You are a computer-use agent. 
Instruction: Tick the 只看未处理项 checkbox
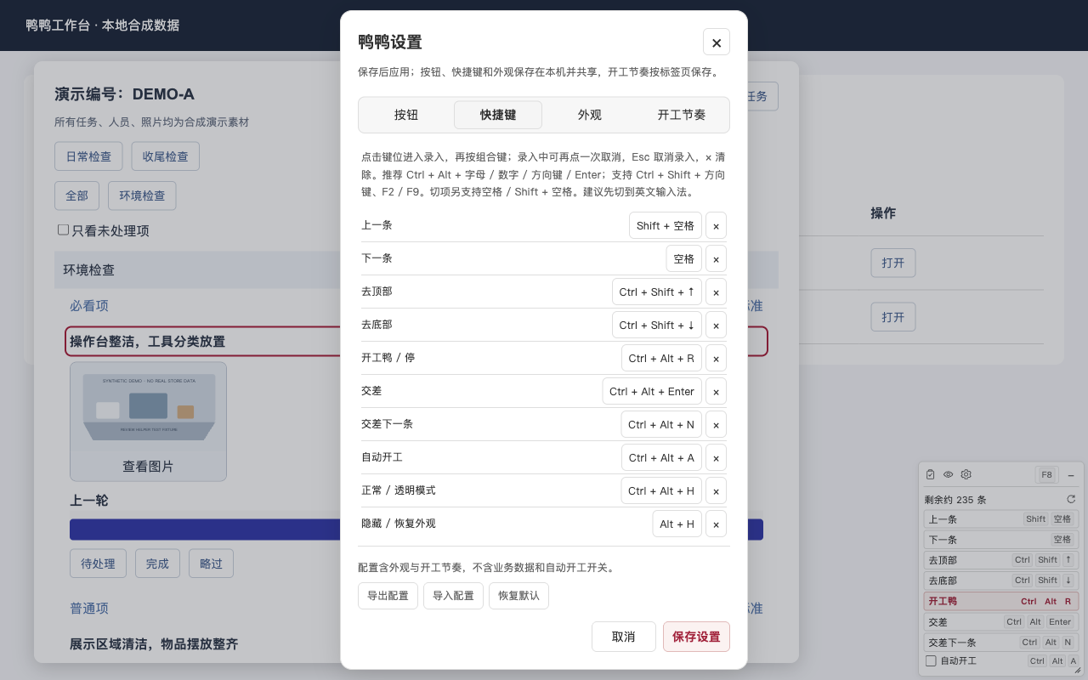tap(63, 229)
